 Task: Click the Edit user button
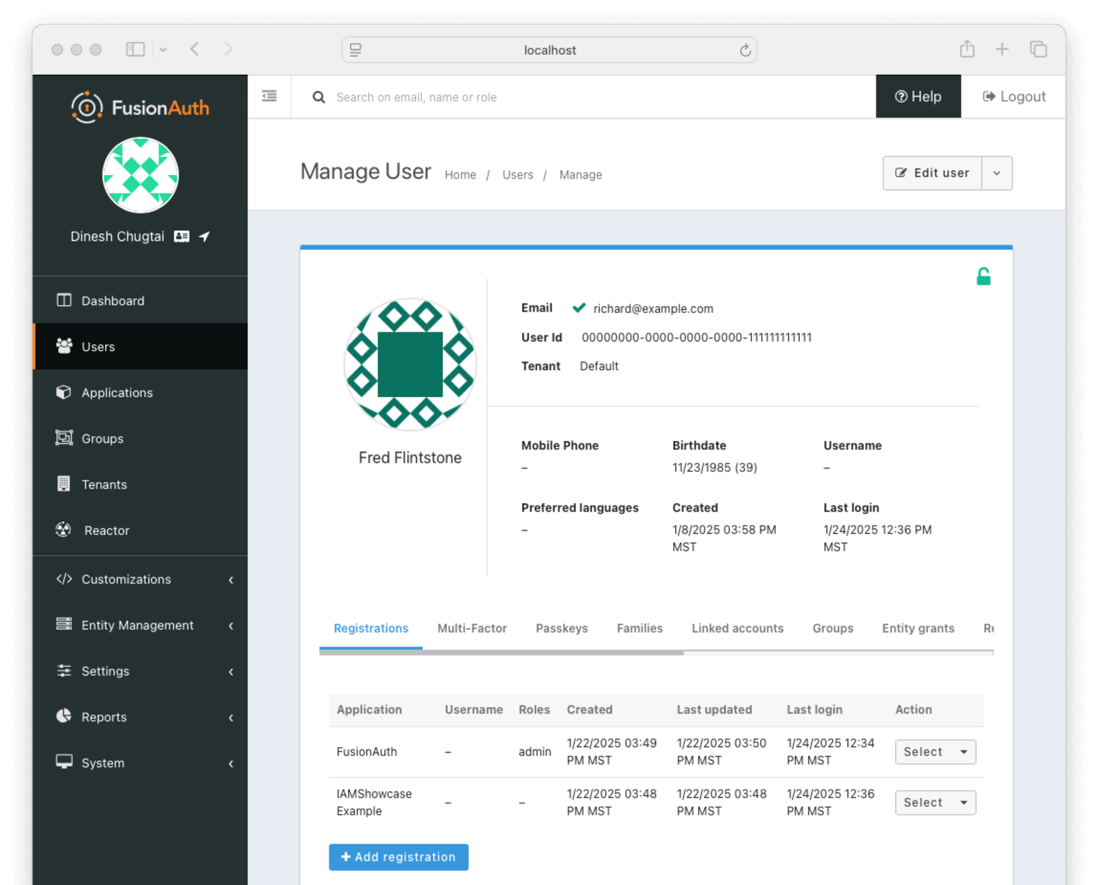click(933, 173)
